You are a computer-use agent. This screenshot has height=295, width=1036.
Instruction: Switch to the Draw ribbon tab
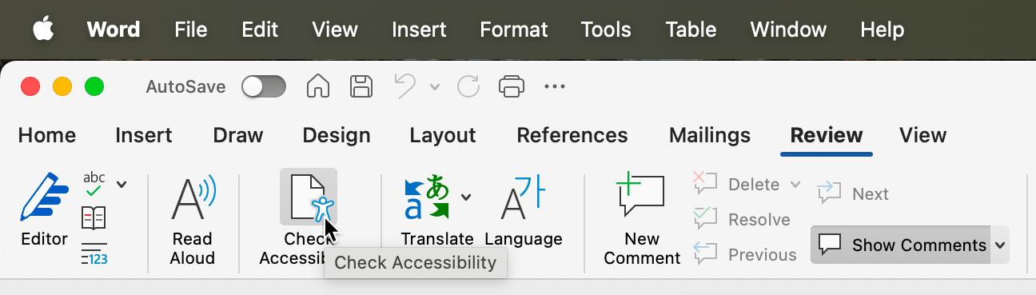[x=238, y=135]
